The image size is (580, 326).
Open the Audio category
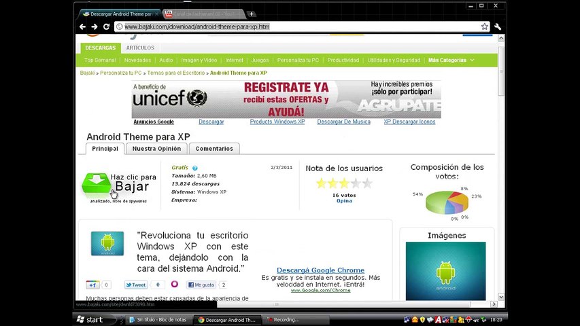pos(166,60)
